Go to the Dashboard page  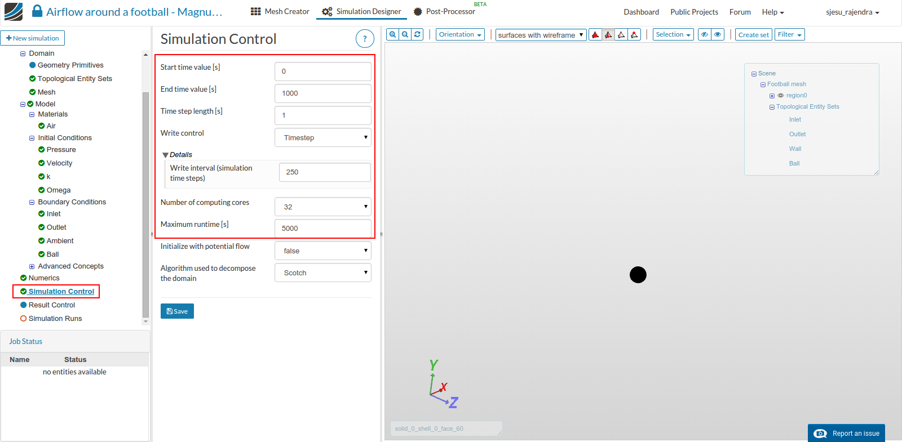point(641,12)
